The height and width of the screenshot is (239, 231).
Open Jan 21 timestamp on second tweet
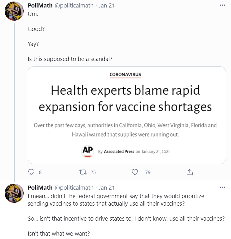107,188
